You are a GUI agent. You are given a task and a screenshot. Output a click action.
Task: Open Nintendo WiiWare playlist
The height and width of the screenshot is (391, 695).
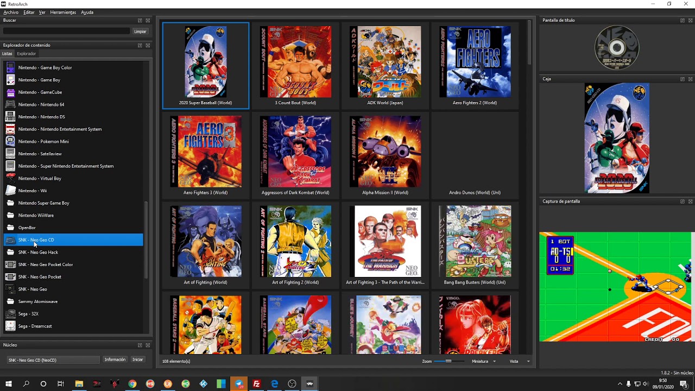tap(73, 215)
